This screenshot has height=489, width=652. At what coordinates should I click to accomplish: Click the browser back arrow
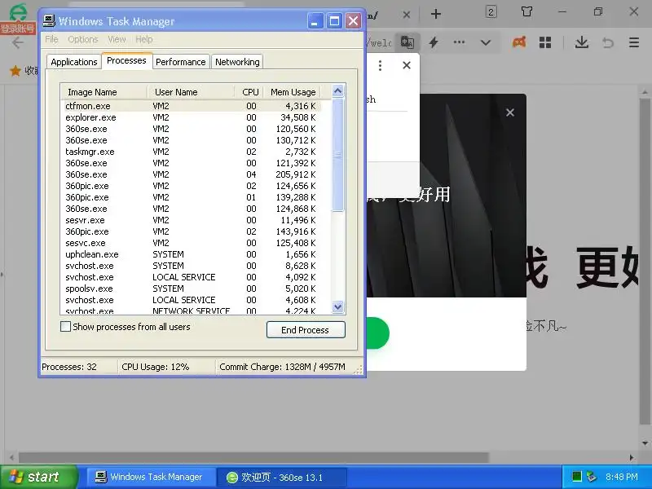pyautogui.click(x=17, y=42)
